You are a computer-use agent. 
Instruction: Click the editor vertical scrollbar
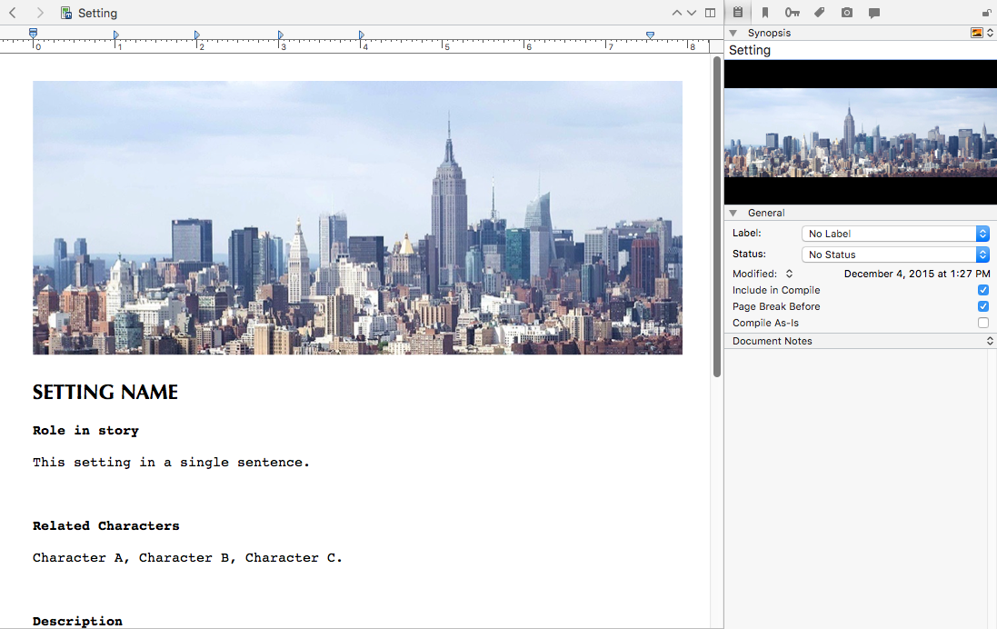pos(717,216)
